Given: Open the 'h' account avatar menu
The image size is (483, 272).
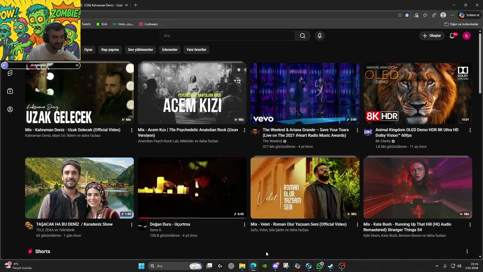Looking at the screenshot, I should tap(467, 36).
